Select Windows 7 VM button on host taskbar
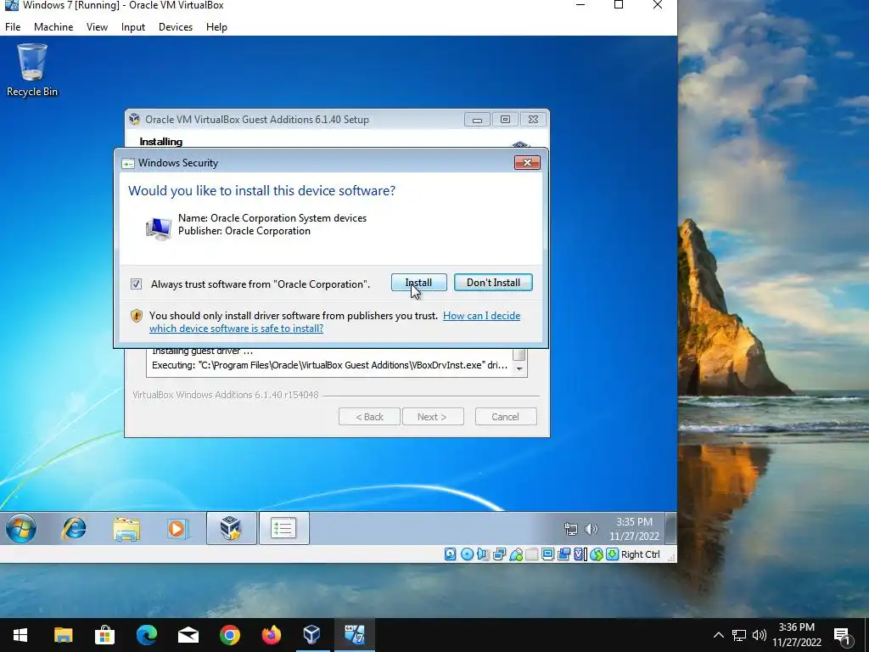 pyautogui.click(x=354, y=635)
